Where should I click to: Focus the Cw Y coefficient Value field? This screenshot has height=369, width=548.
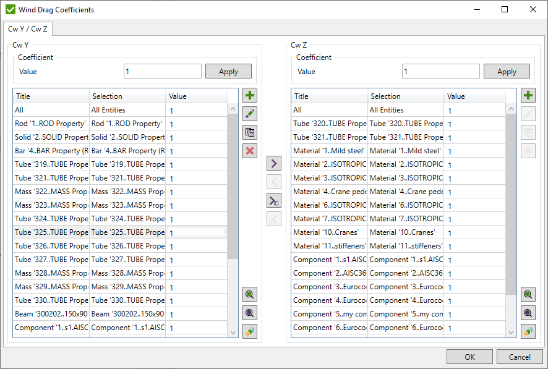tap(163, 72)
